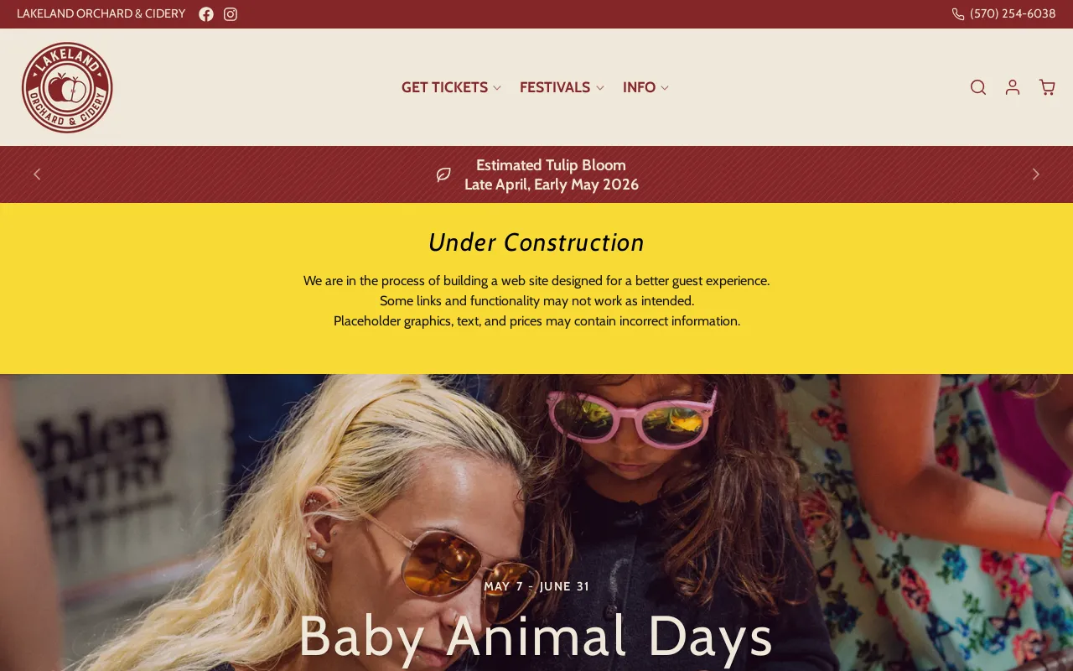Viewport: 1073px width, 671px height.
Task: Open the INFO menu
Action: (639, 87)
